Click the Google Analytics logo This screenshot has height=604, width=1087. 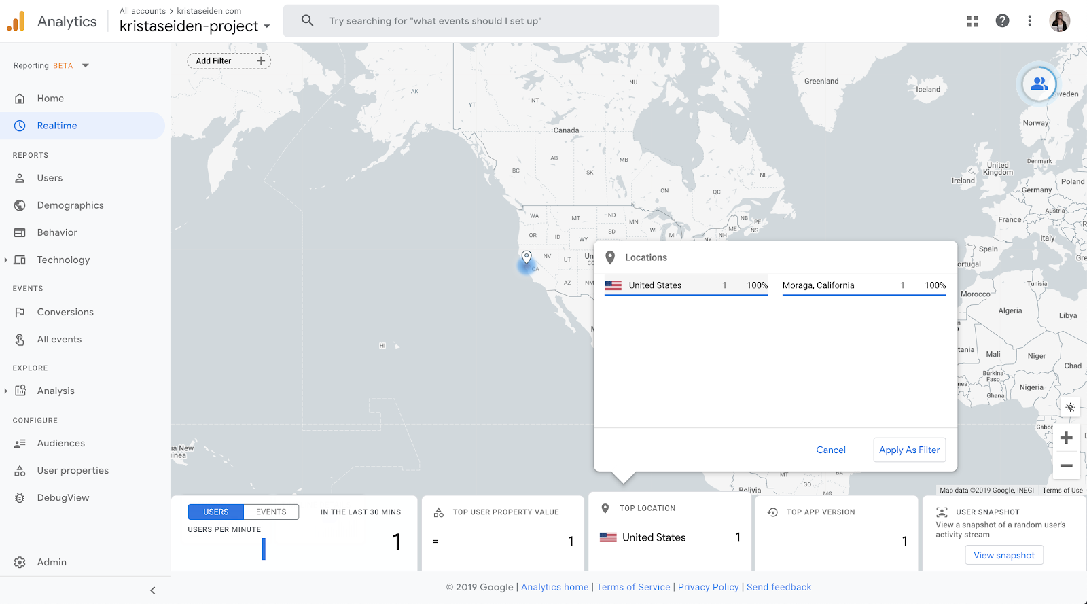pos(16,21)
